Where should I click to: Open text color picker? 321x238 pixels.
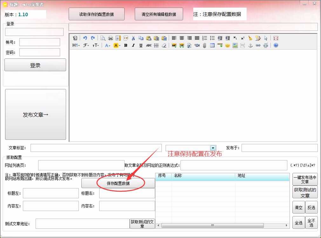(107, 45)
